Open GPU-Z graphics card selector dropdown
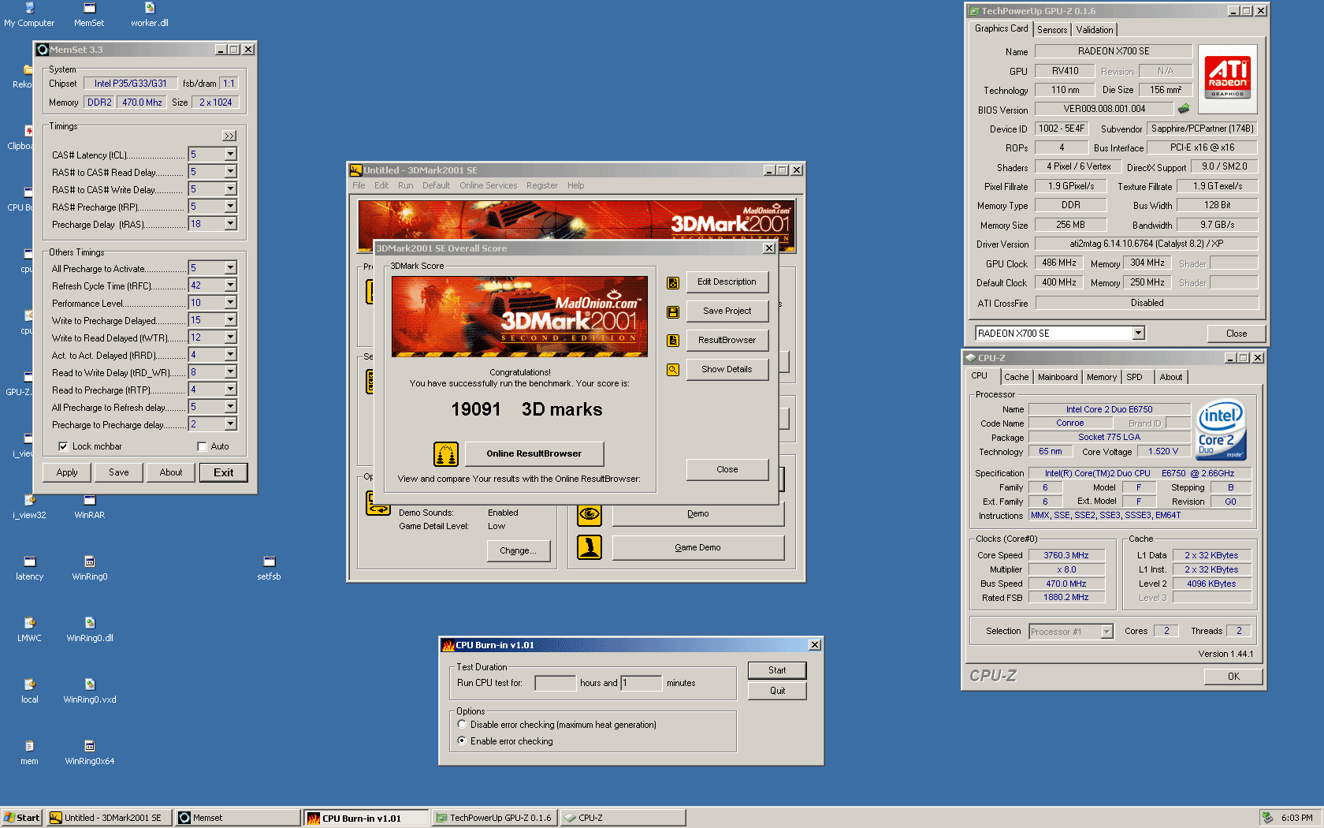The width and height of the screenshot is (1324, 828). [1138, 334]
